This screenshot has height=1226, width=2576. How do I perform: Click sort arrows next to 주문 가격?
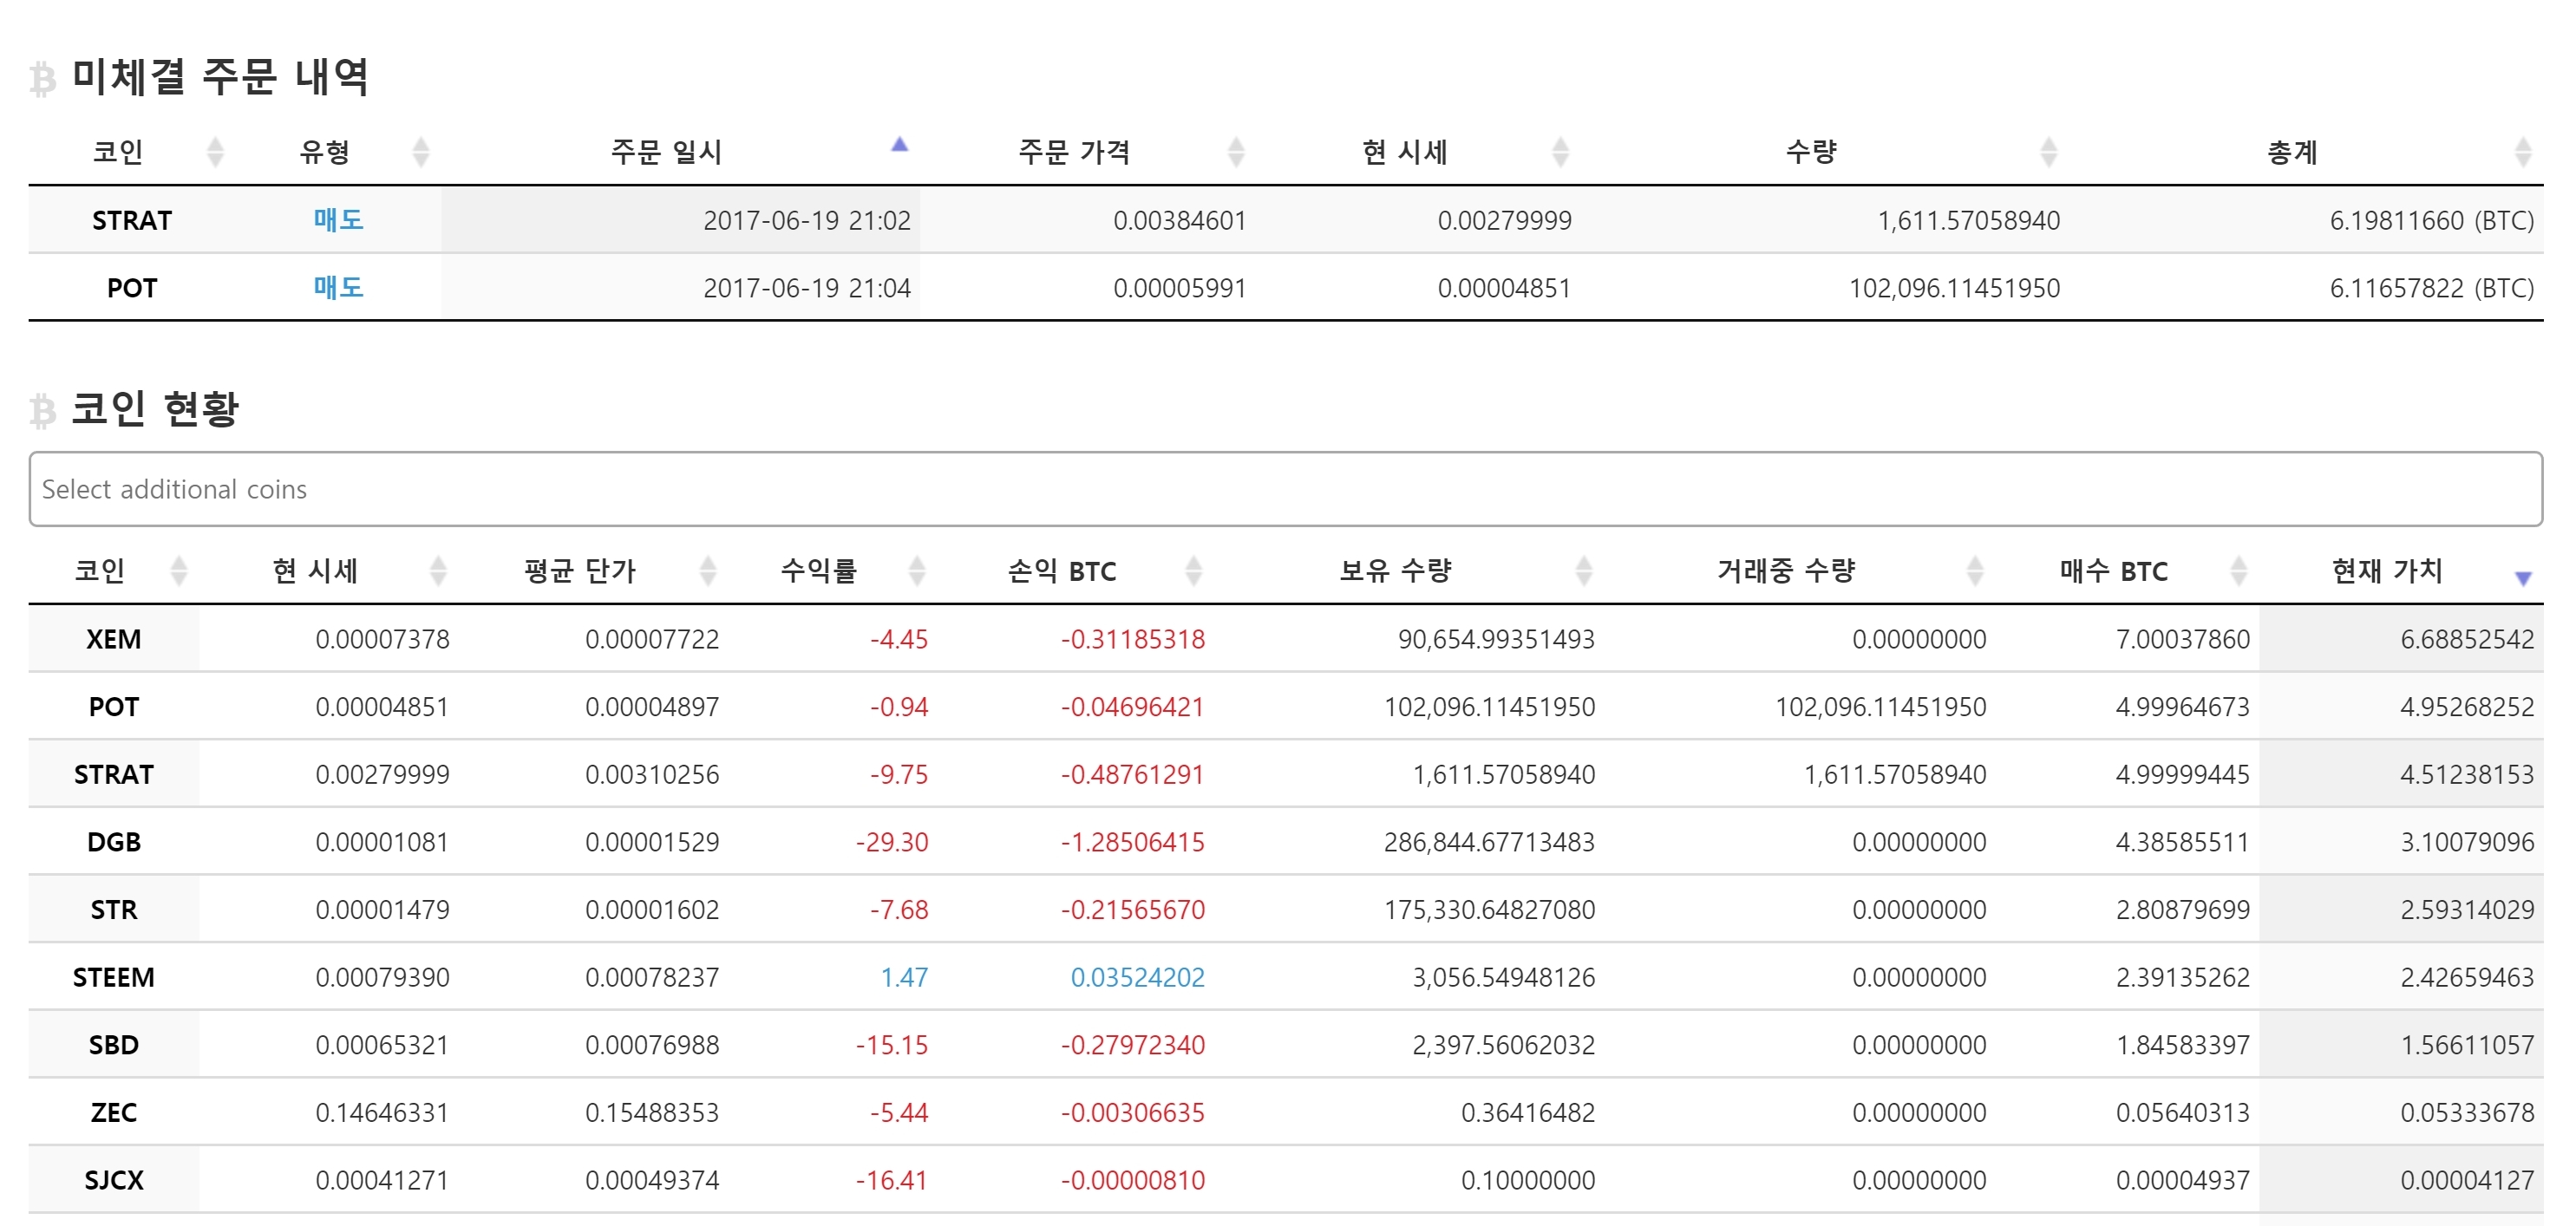click(x=1236, y=152)
